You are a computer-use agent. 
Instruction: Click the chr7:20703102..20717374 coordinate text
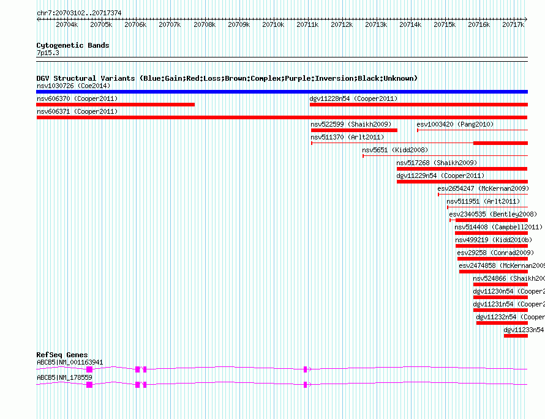pos(79,13)
